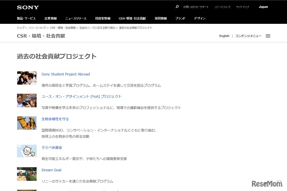This screenshot has height=191, width=287.
Task: Click the 生物多様性を守る link
Action: point(55,119)
